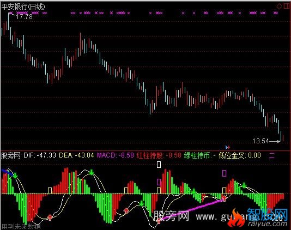Select the 平安银行(日线) chart title
Viewport: 291px width, 230px height.
[23, 7]
